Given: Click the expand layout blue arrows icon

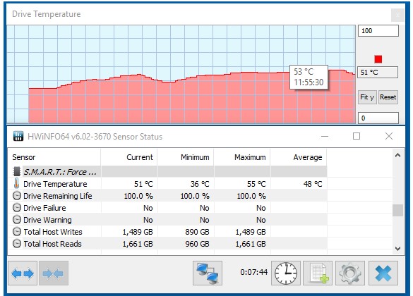Looking at the screenshot, I should [x=23, y=273].
